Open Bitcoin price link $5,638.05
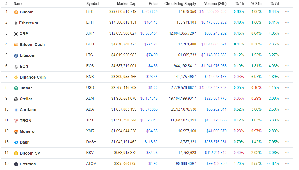Screen dimensions: 299x170 (149, 12)
